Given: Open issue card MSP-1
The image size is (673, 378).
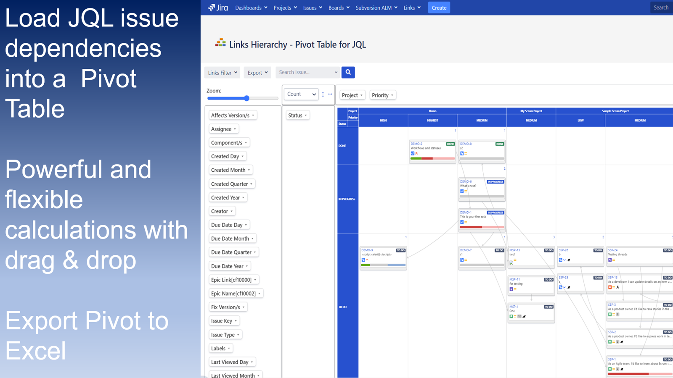Looking at the screenshot, I should click(x=531, y=312).
